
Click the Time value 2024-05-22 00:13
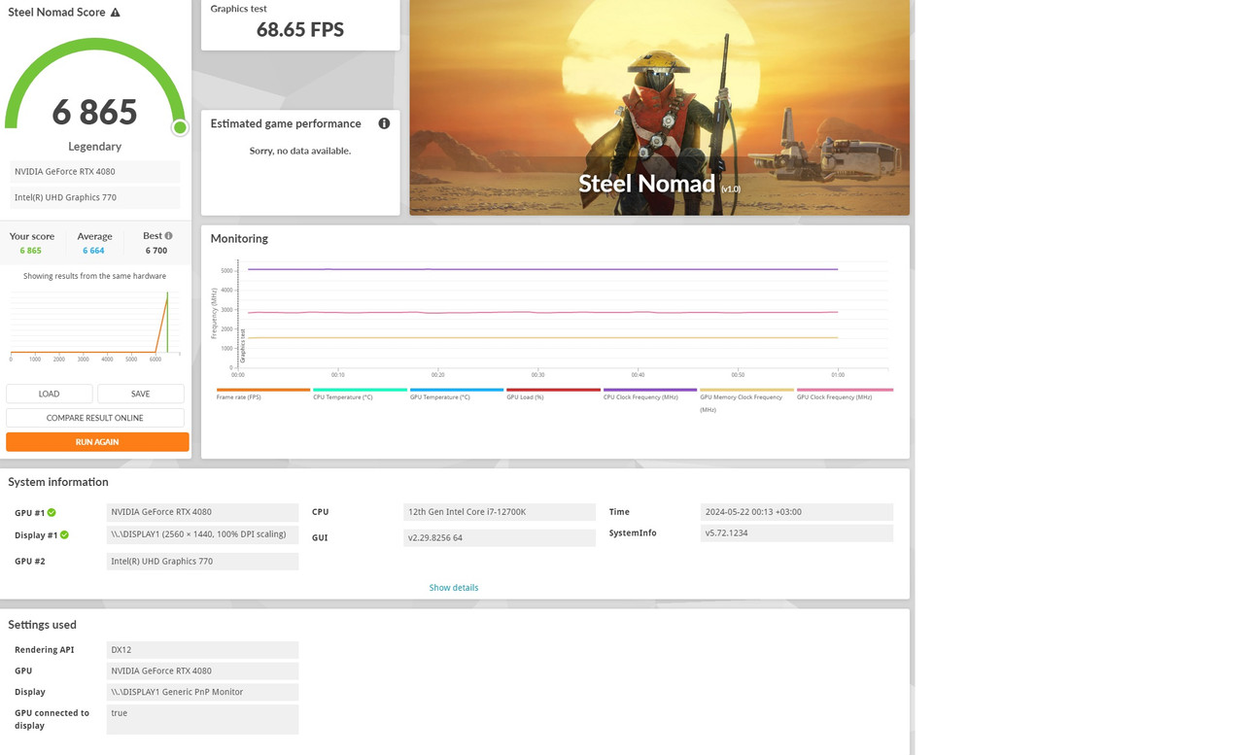click(796, 512)
